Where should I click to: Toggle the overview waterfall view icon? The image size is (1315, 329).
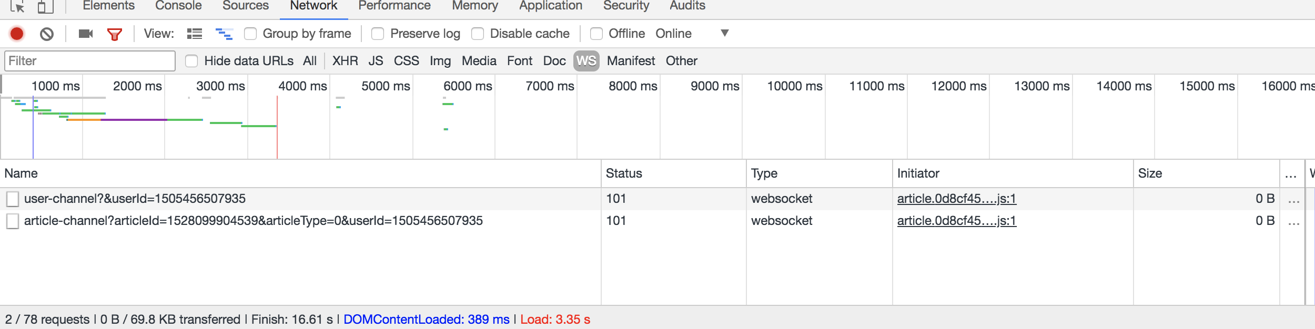tap(224, 34)
